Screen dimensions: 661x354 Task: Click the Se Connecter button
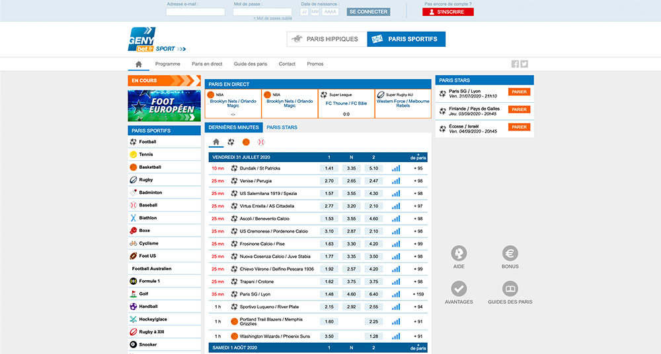(368, 12)
